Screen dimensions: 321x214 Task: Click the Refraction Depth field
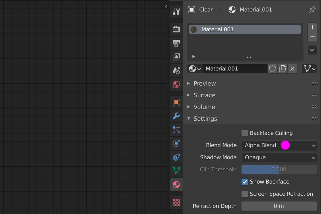[279, 206]
